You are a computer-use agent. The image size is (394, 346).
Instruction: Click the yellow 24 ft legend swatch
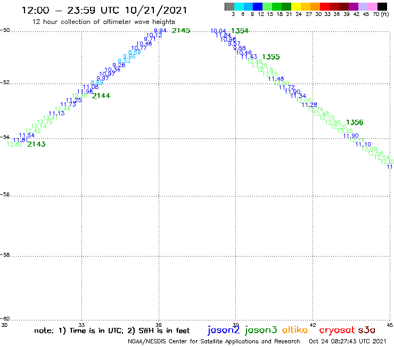point(296,7)
